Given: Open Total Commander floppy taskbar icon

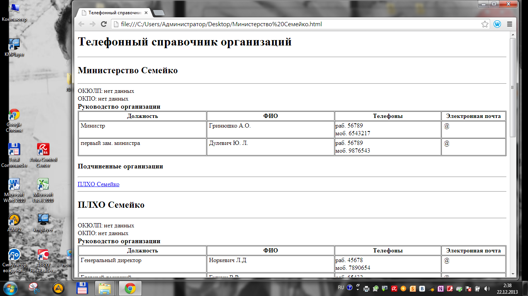Looking at the screenshot, I should tap(82, 288).
